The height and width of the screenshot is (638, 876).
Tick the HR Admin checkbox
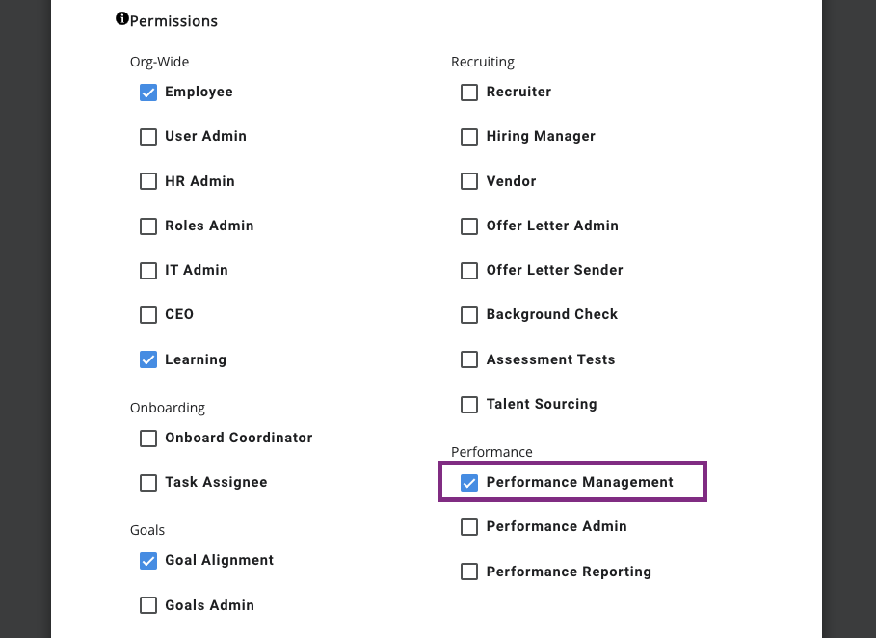(148, 181)
